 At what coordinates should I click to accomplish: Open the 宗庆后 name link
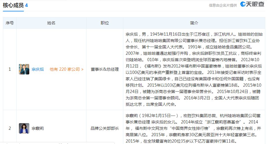tap(38, 69)
